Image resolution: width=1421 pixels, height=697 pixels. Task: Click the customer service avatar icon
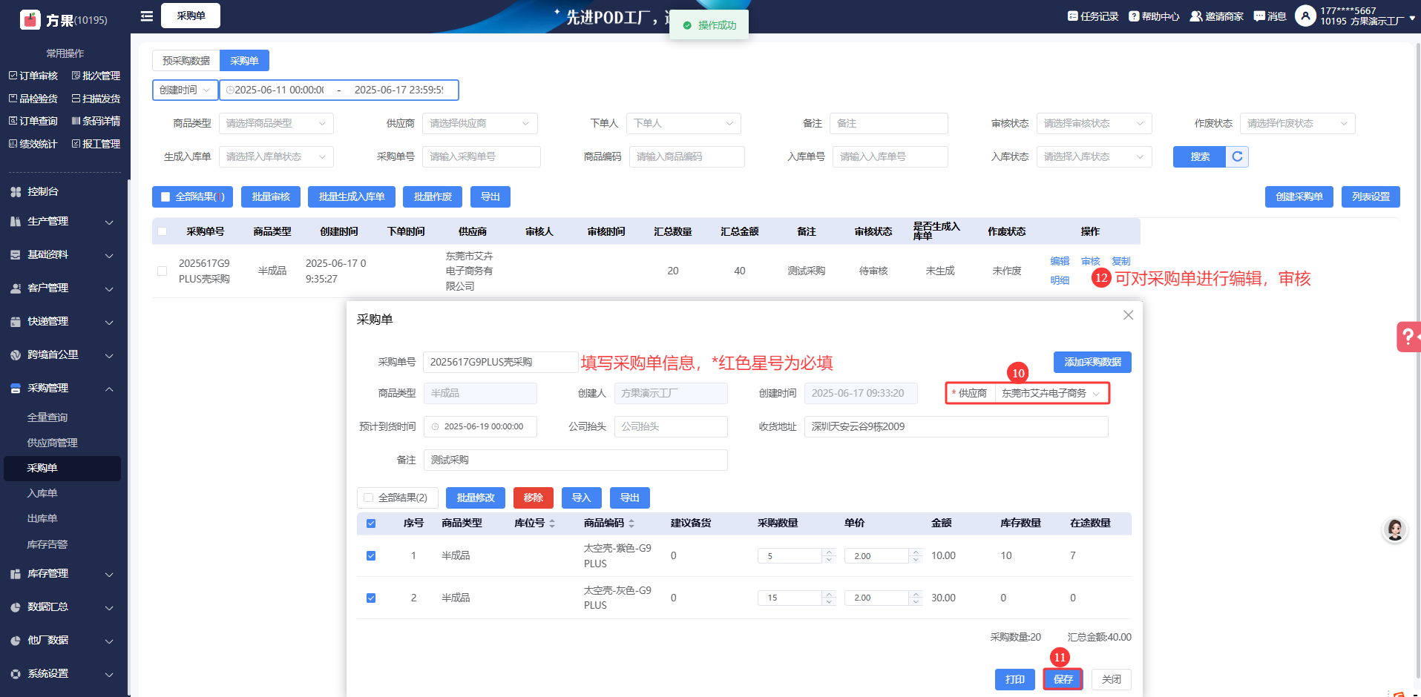pos(1394,530)
